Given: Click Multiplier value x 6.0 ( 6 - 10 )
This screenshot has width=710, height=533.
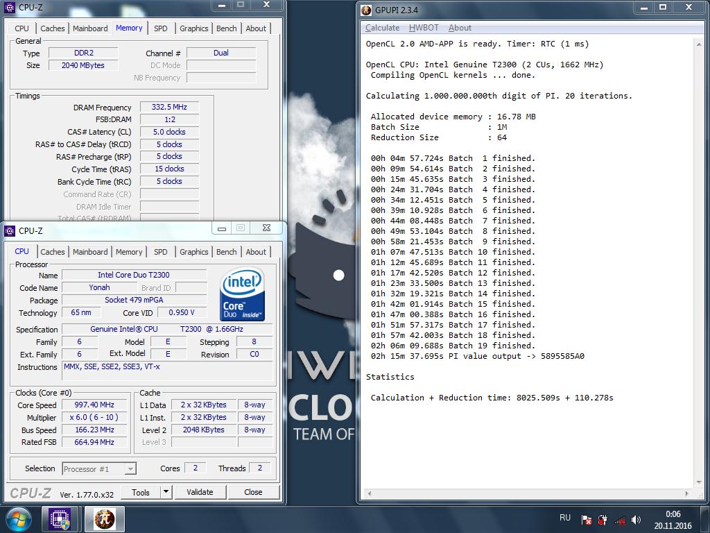Looking at the screenshot, I should click(94, 417).
